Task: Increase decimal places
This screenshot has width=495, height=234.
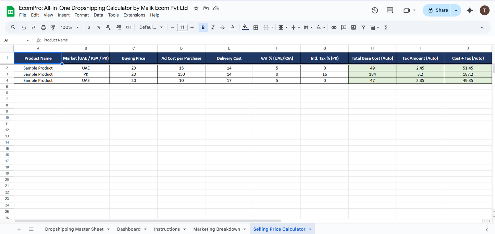Action: [x=119, y=27]
